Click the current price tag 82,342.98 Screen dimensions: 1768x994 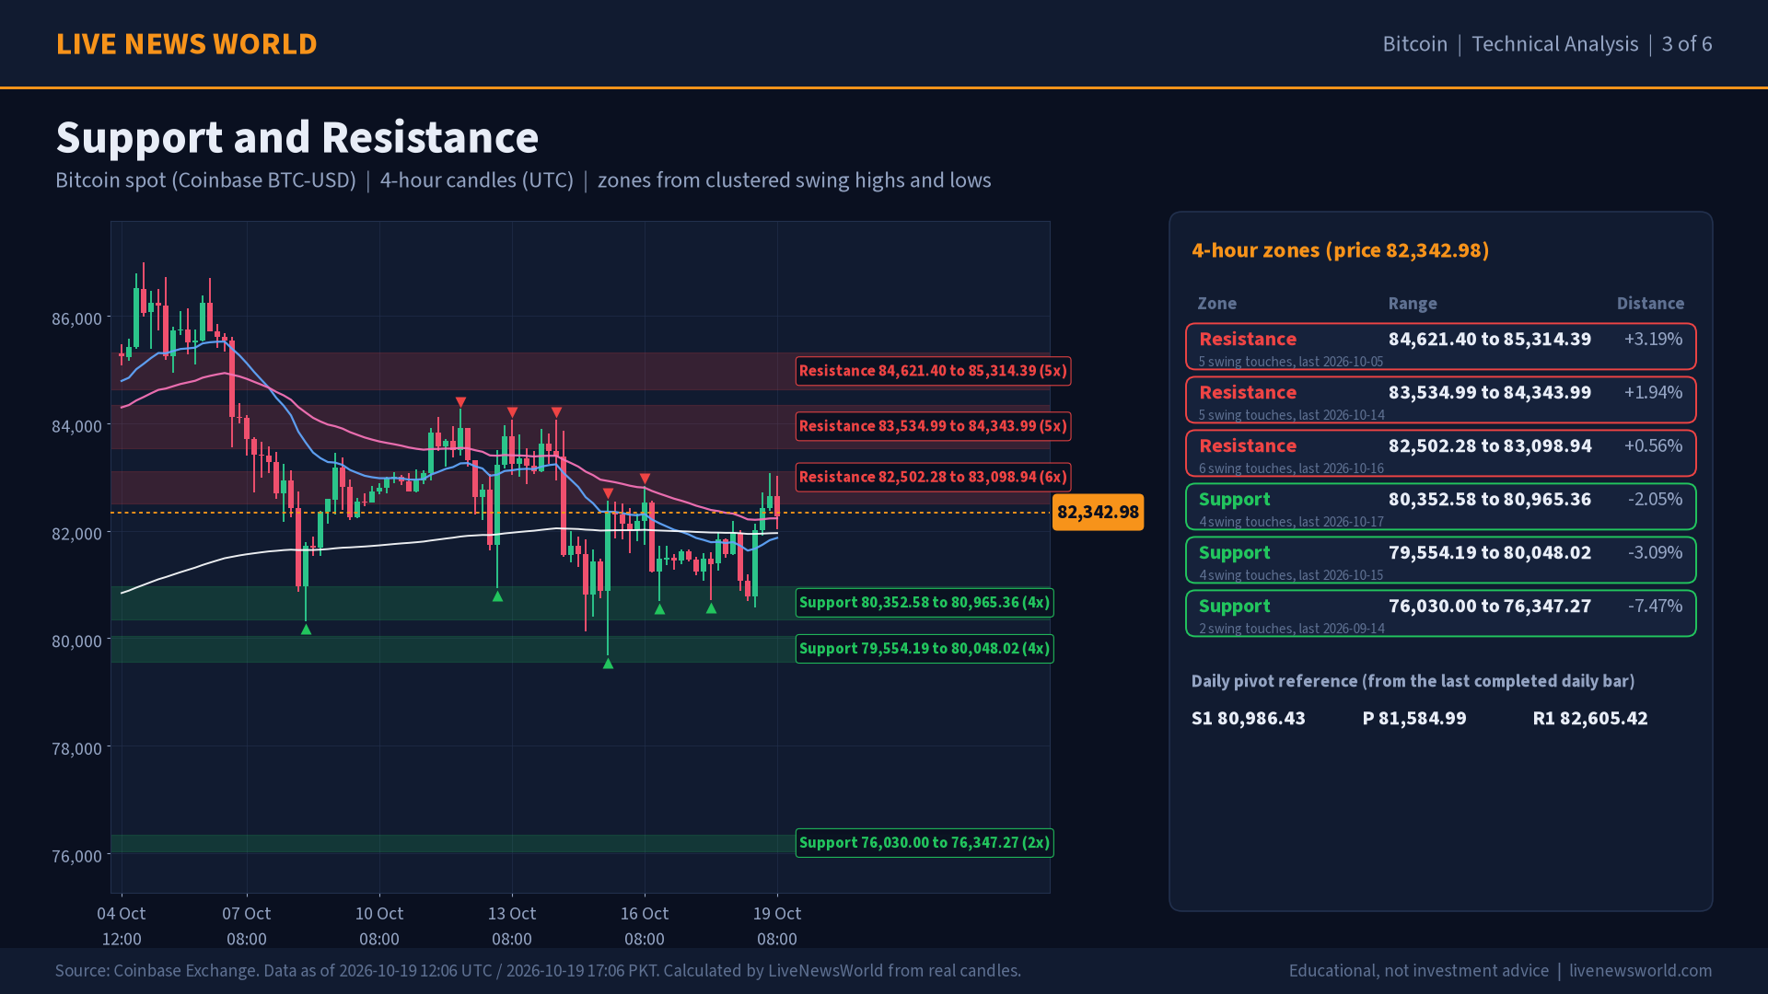pyautogui.click(x=1098, y=512)
